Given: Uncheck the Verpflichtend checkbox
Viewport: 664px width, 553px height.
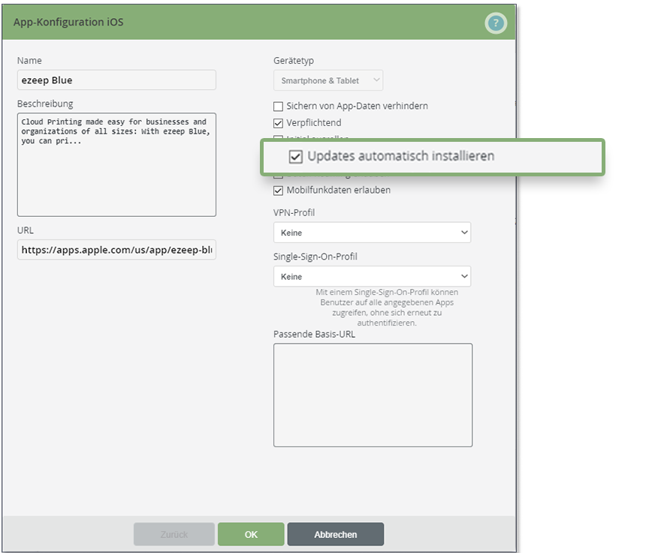Looking at the screenshot, I should pyautogui.click(x=278, y=123).
